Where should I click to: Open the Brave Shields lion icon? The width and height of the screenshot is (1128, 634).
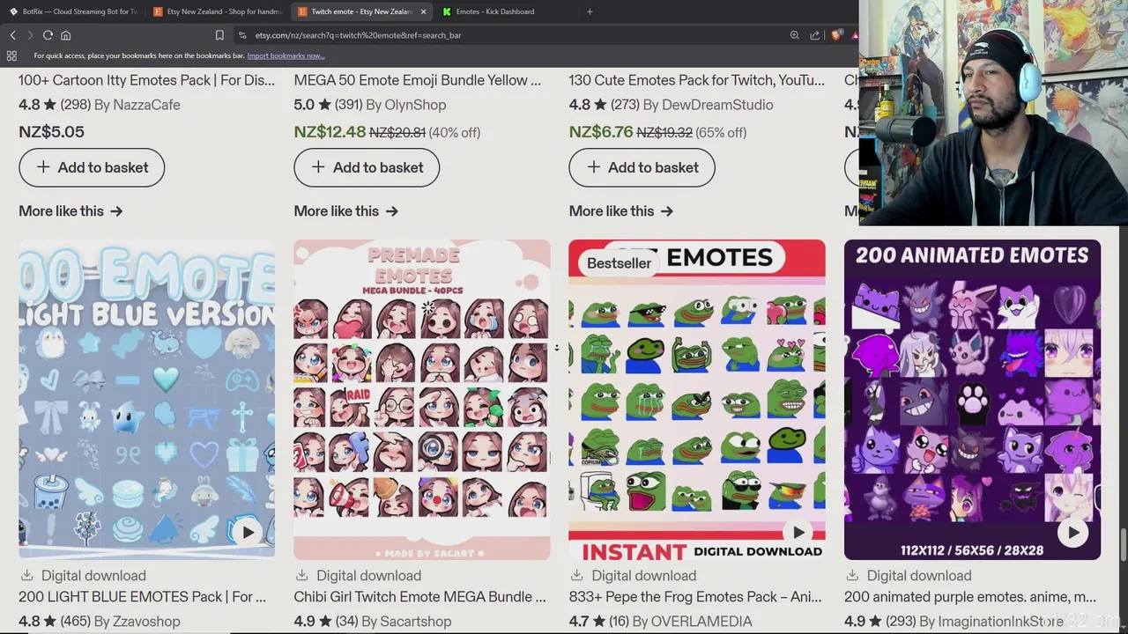[x=836, y=35]
